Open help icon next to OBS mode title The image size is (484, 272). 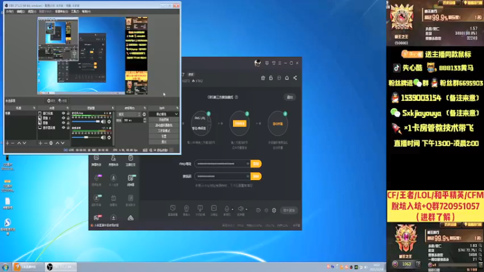[237, 97]
